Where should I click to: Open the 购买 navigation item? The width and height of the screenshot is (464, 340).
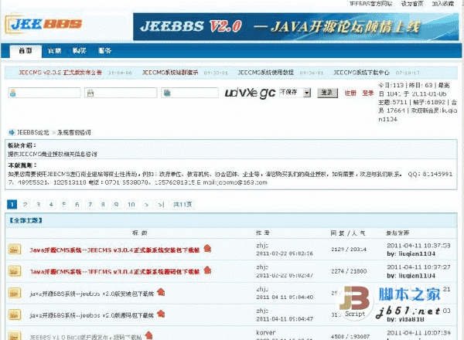(x=80, y=51)
